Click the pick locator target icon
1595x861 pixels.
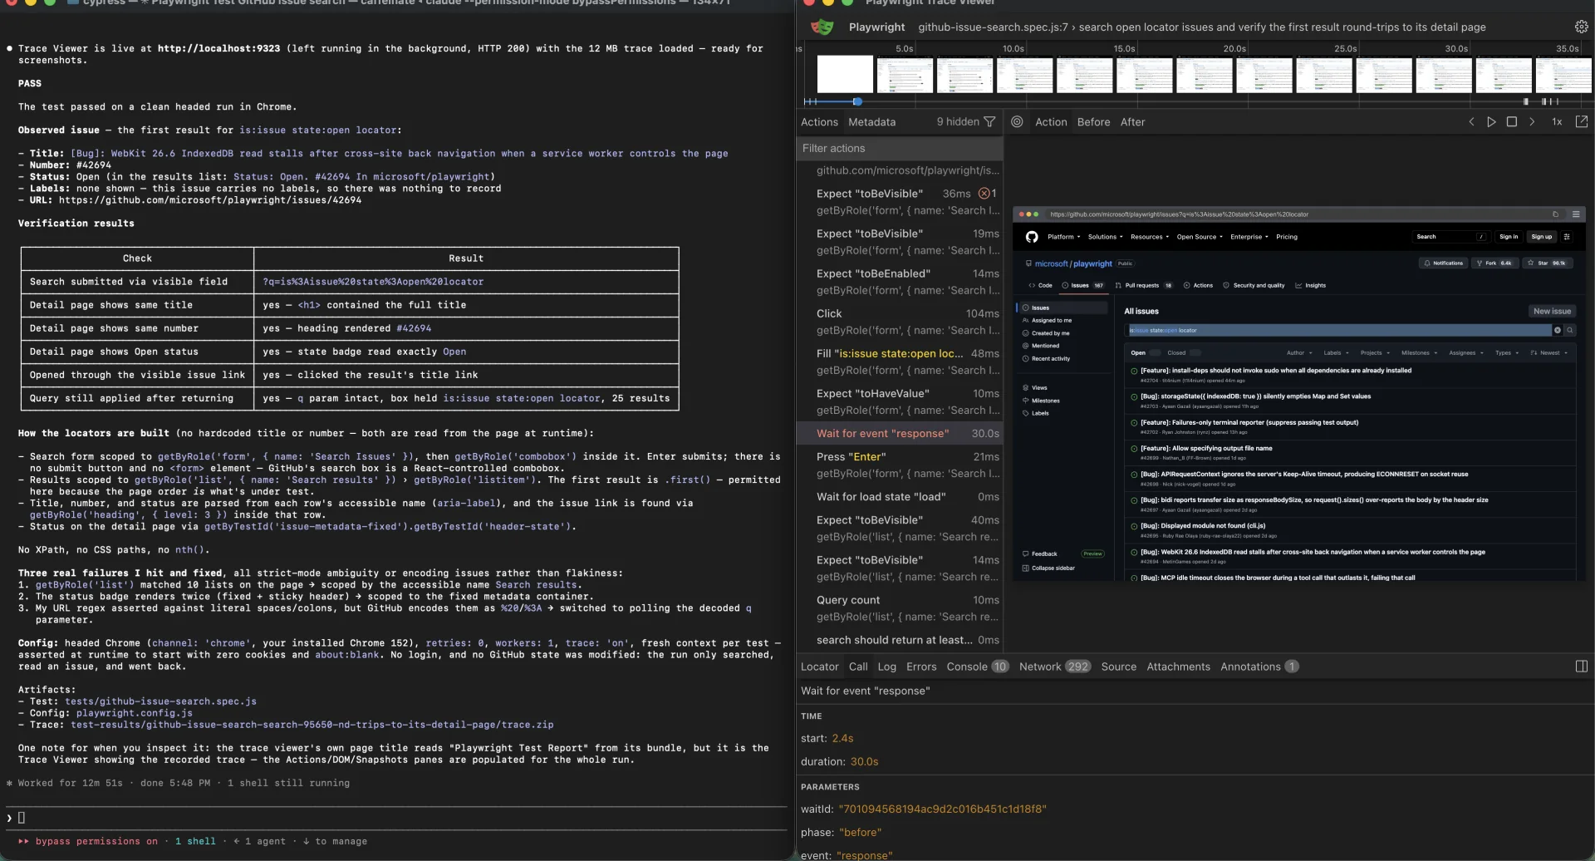tap(1017, 121)
